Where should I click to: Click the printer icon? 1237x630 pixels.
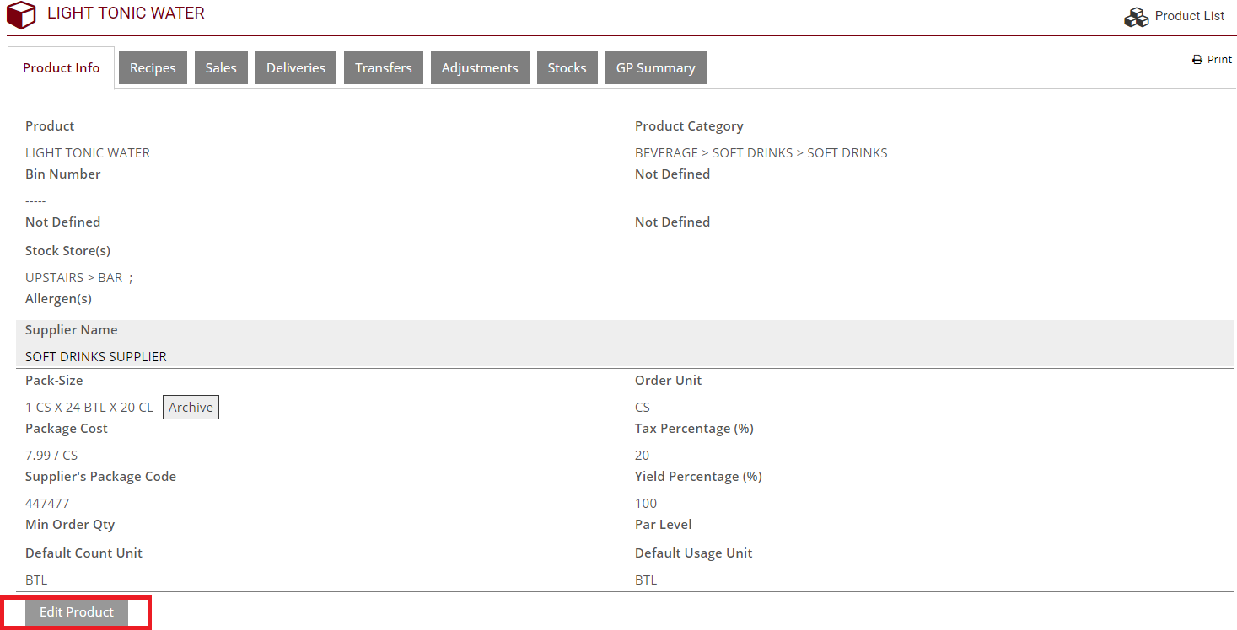(x=1197, y=60)
